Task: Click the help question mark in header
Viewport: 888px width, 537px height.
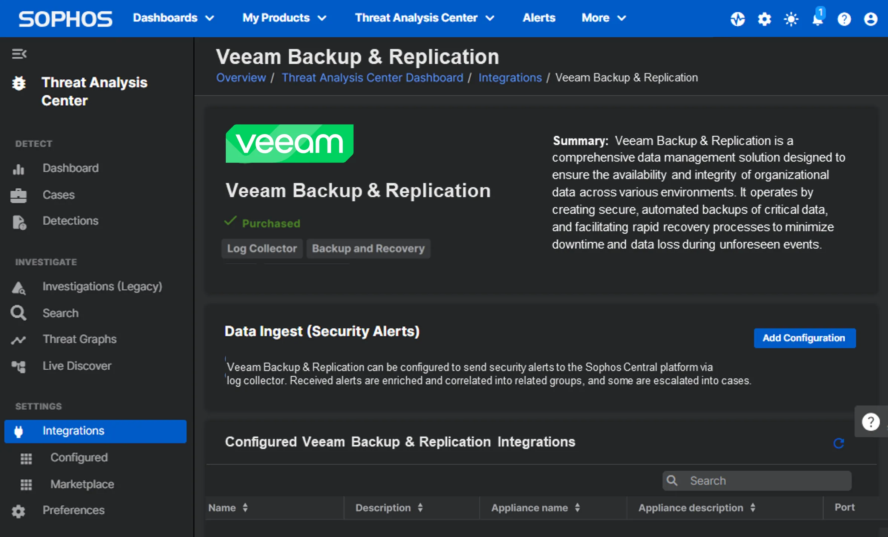Action: click(844, 18)
